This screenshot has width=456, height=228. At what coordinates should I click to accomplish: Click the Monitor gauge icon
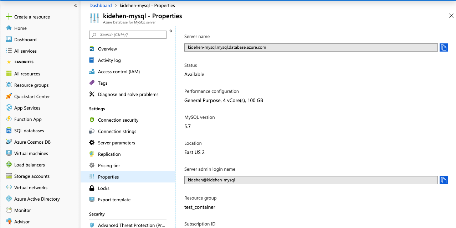pyautogui.click(x=9, y=210)
